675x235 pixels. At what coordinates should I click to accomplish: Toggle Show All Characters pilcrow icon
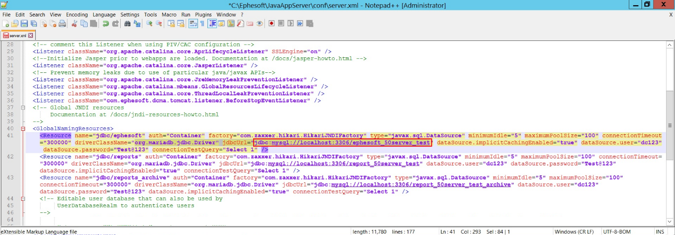pos(202,23)
